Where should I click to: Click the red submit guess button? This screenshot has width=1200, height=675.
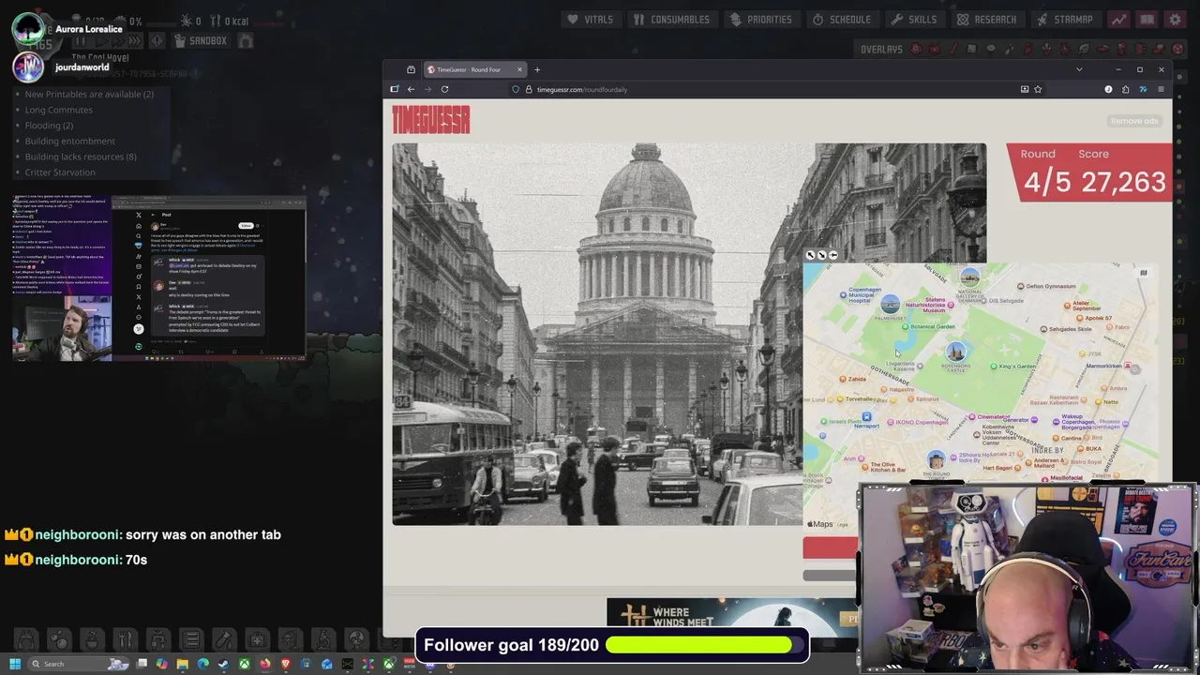click(x=831, y=547)
